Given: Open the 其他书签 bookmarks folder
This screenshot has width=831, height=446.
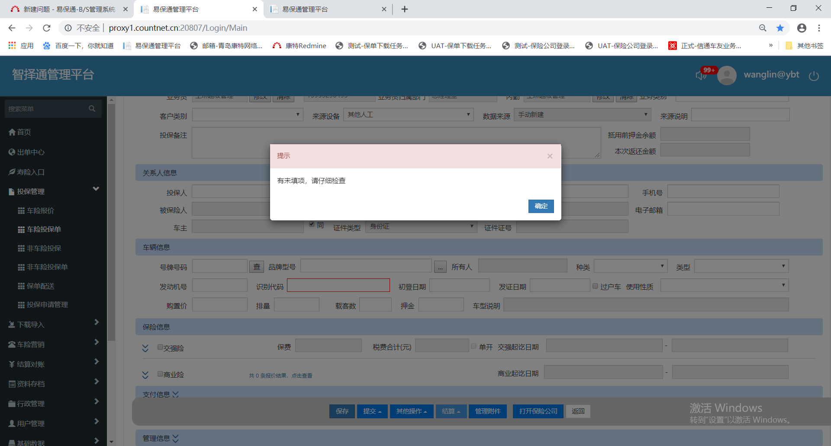Looking at the screenshot, I should 804,45.
